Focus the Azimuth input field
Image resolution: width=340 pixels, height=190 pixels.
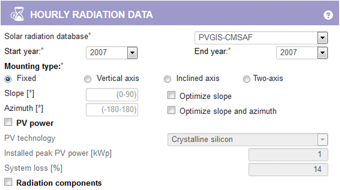coord(112,110)
